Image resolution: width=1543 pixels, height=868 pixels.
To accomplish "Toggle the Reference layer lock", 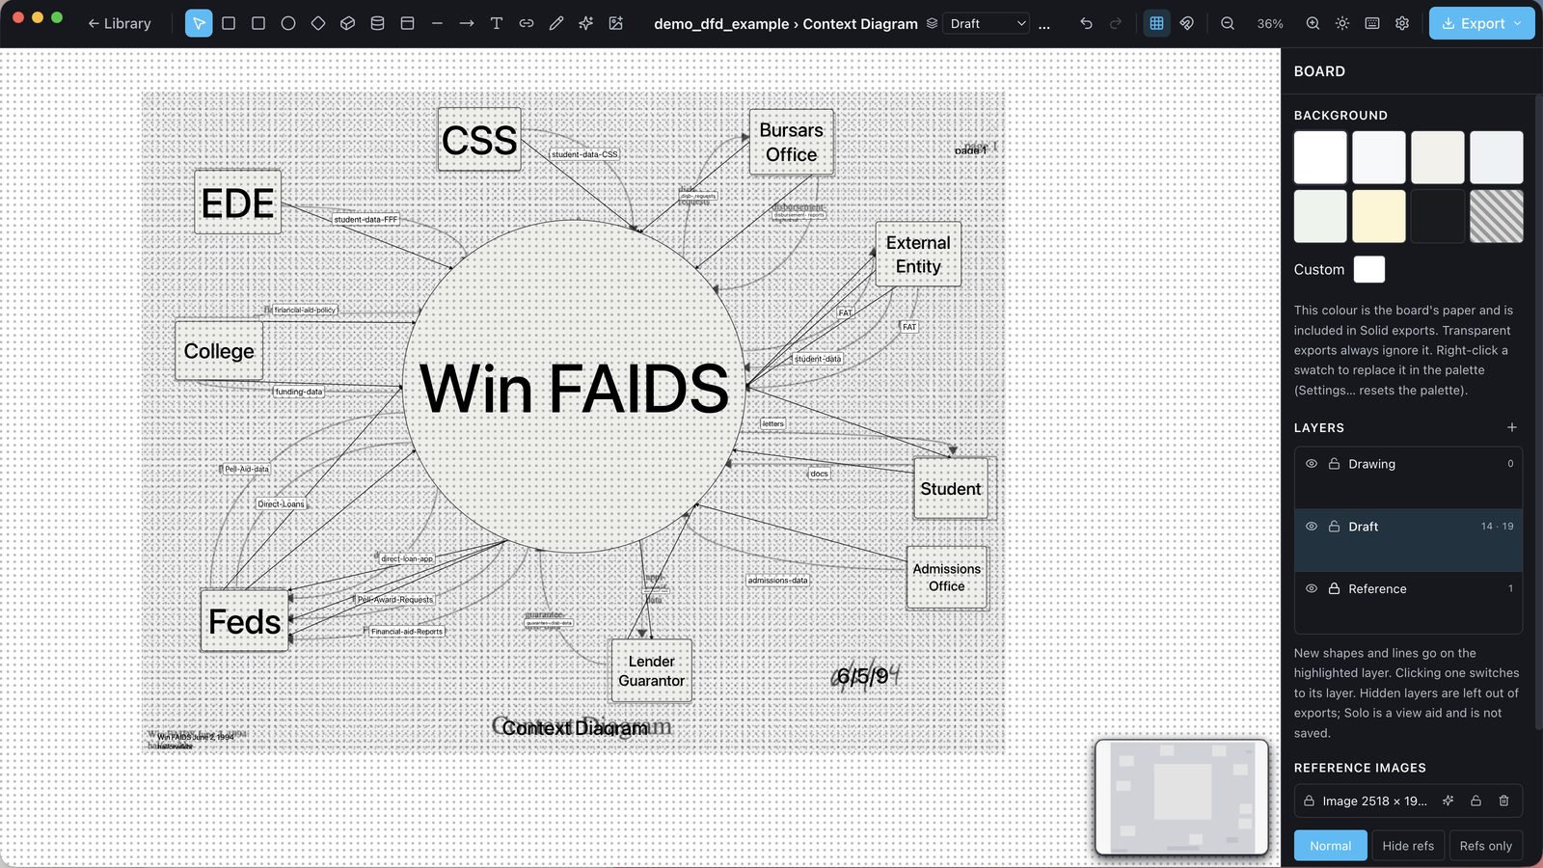I will 1335,588.
